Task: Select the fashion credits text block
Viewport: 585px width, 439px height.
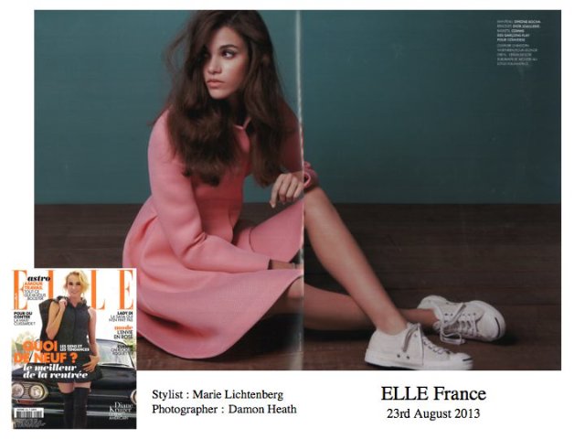Action: coord(518,43)
